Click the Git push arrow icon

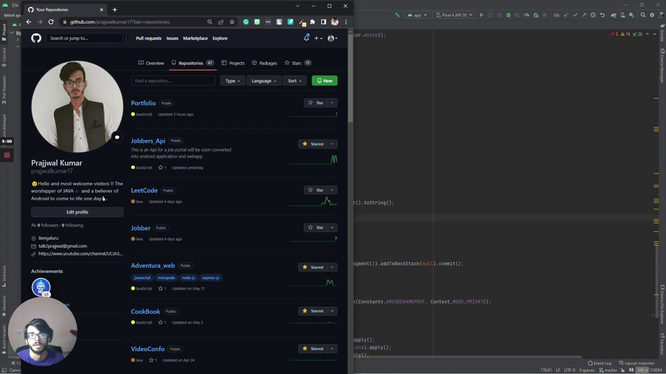coord(584,15)
